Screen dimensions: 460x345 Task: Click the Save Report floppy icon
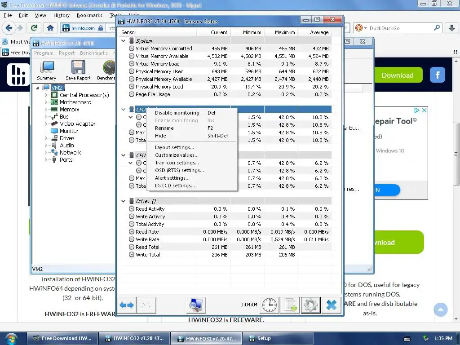point(78,71)
